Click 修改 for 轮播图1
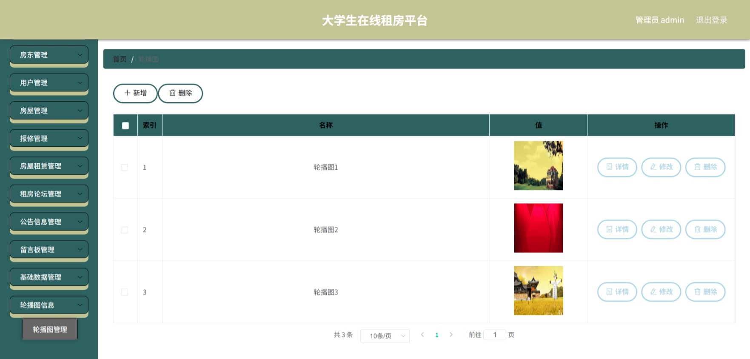 click(x=661, y=167)
